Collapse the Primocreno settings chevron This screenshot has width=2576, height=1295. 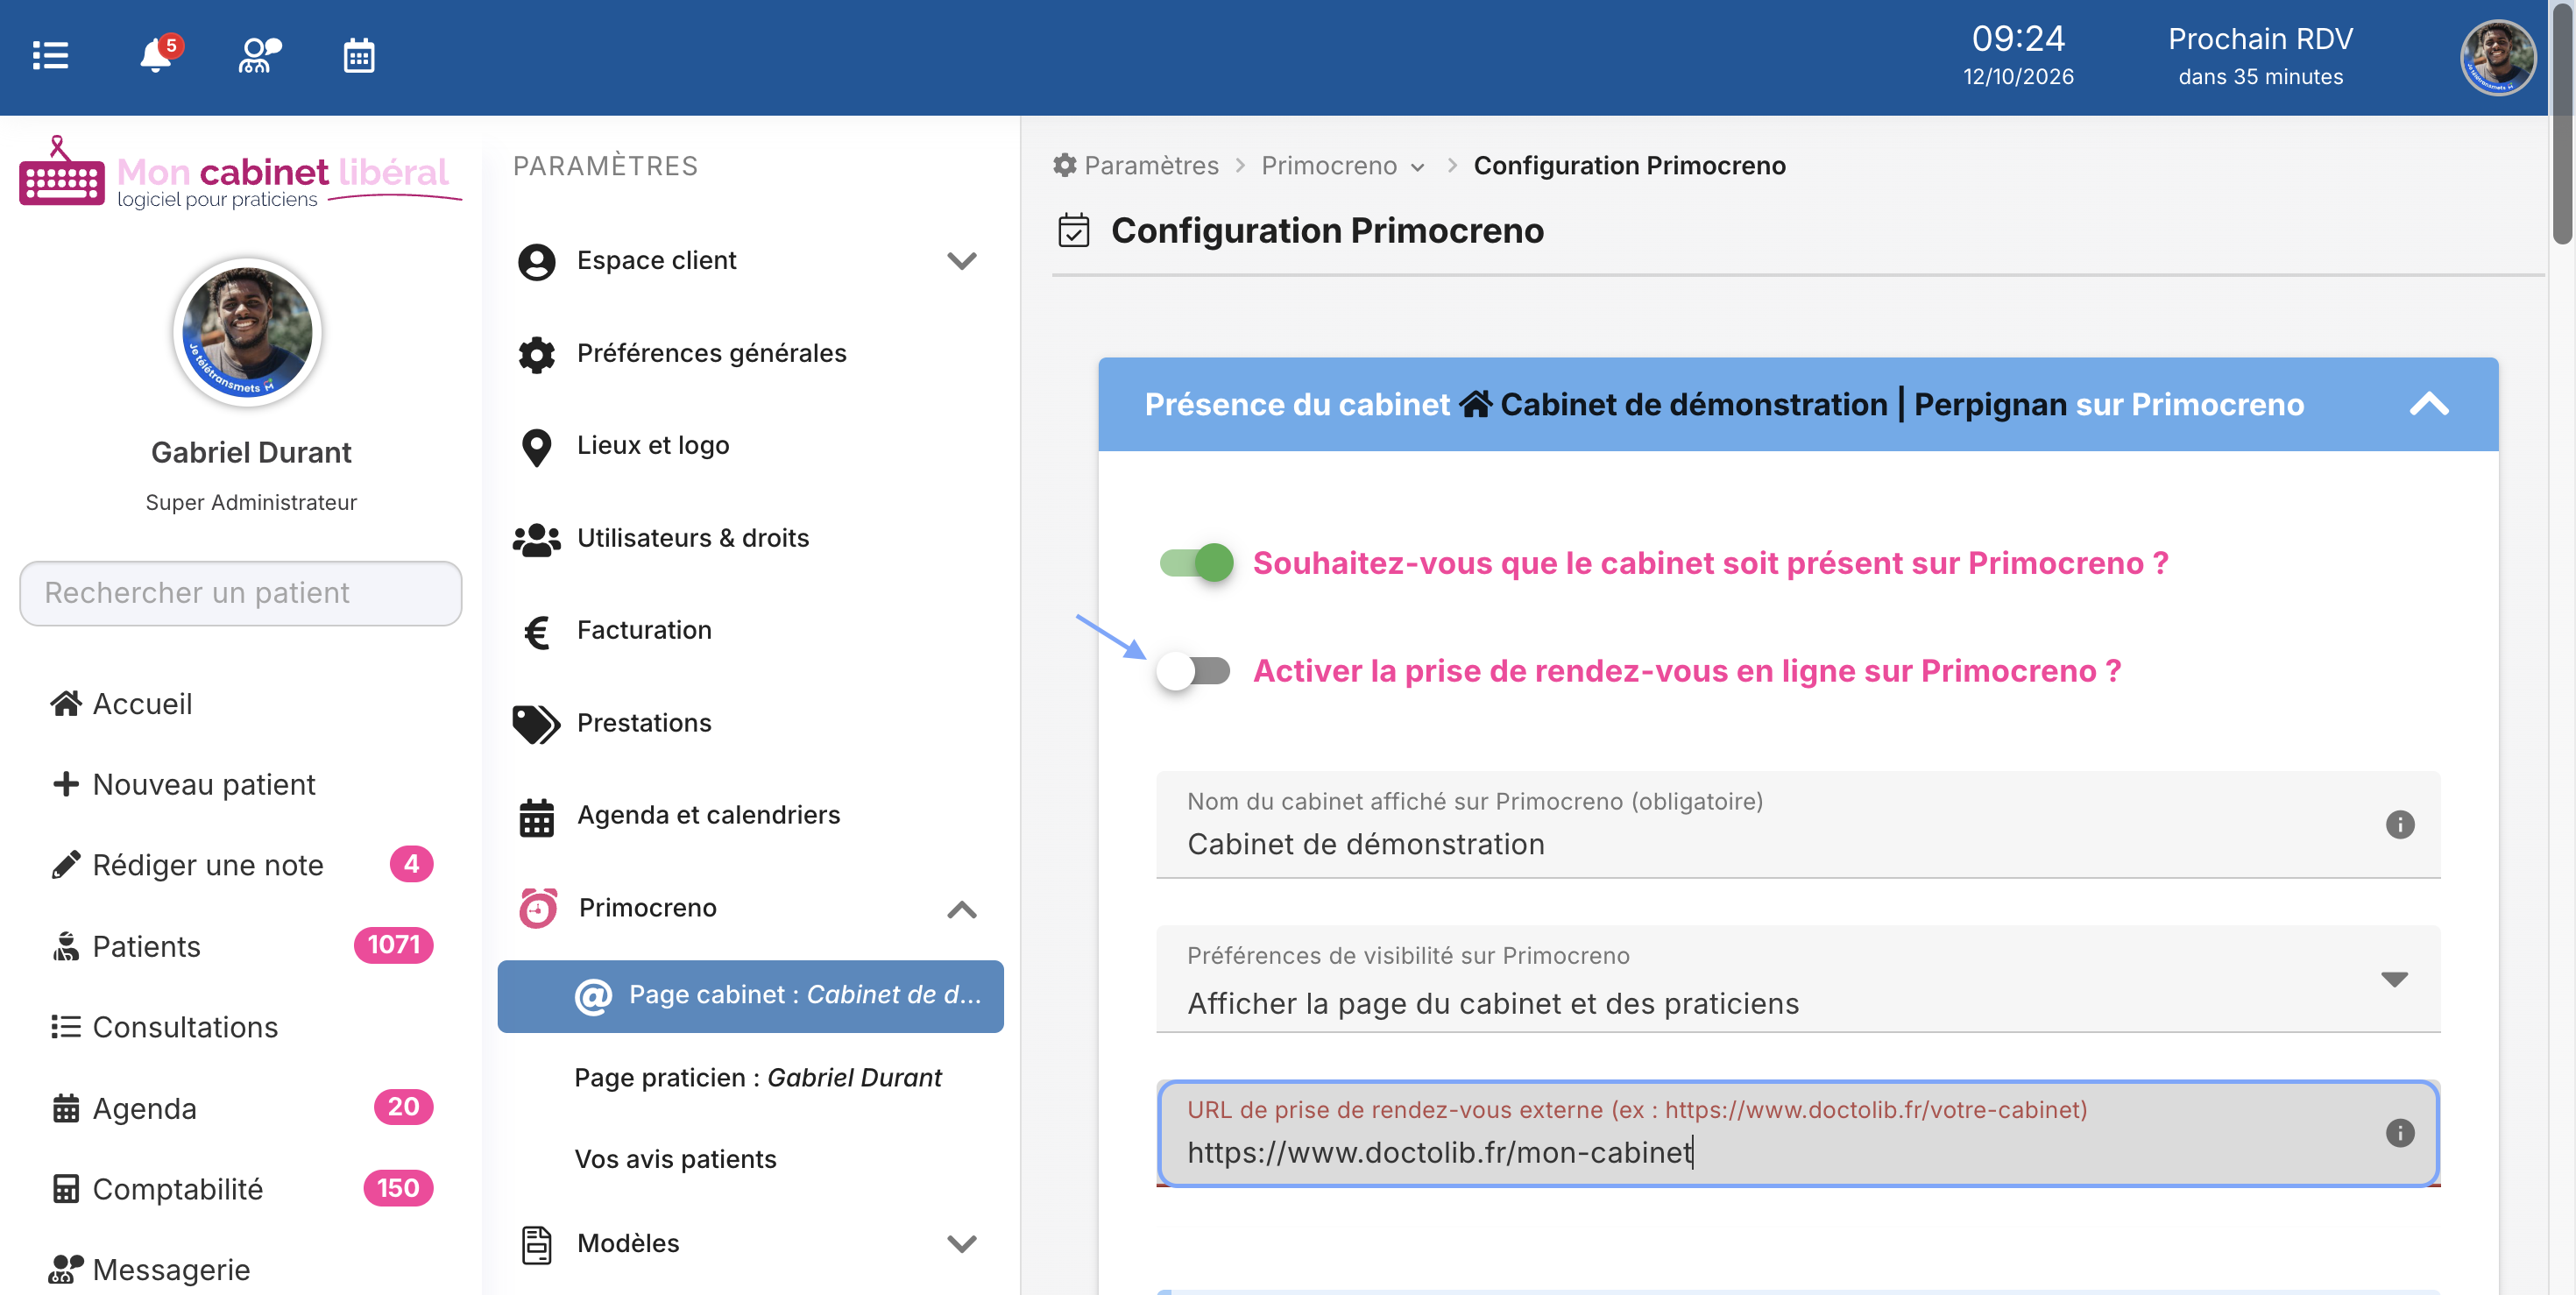click(x=962, y=909)
